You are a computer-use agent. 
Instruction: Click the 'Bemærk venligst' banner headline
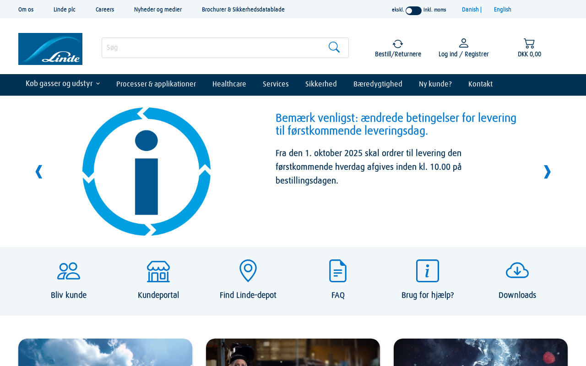coord(396,124)
